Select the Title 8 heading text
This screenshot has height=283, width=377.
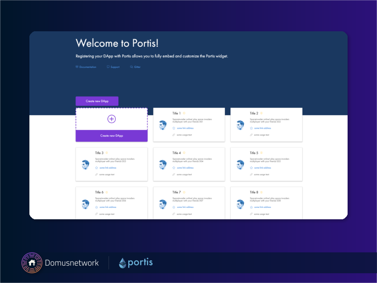[254, 192]
